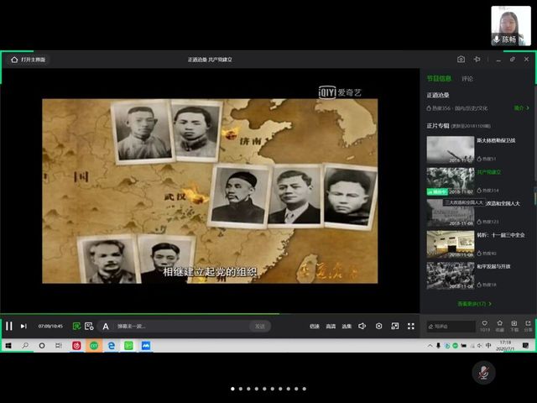Open danmaku font settings (A icon)
Image resolution: width=537 pixels, height=403 pixels.
[x=106, y=326]
